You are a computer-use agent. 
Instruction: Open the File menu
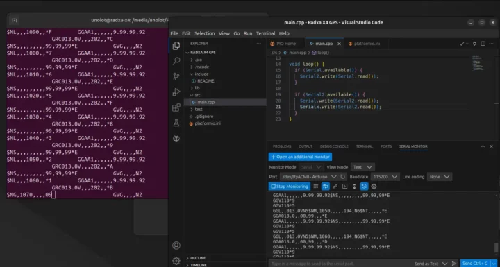pyautogui.click(x=174, y=33)
